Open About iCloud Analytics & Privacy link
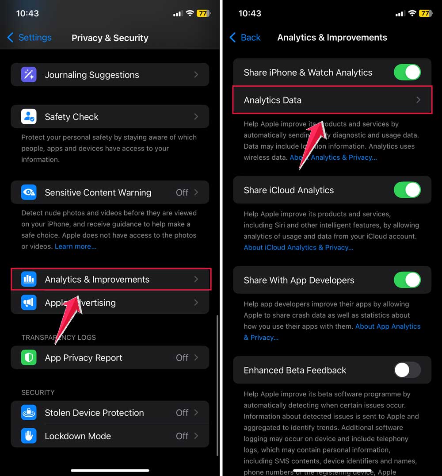The width and height of the screenshot is (442, 476). point(298,247)
